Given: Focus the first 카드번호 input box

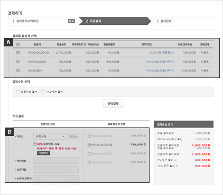Looking at the screenshot, I should tap(39, 161).
